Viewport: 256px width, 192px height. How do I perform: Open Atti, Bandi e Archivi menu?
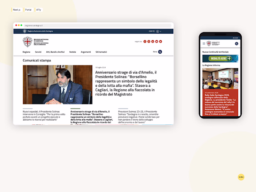(55, 52)
